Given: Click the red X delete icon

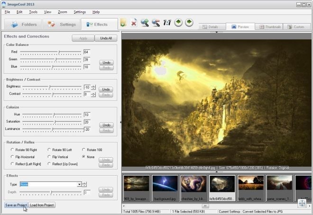Looking at the screenshot, I should [x=134, y=23].
